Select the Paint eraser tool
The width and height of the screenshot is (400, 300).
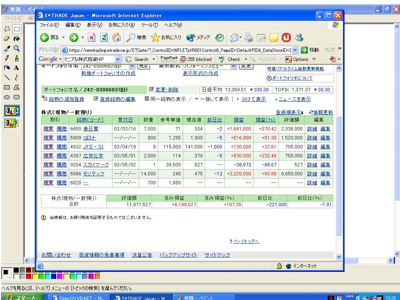pos(7,39)
